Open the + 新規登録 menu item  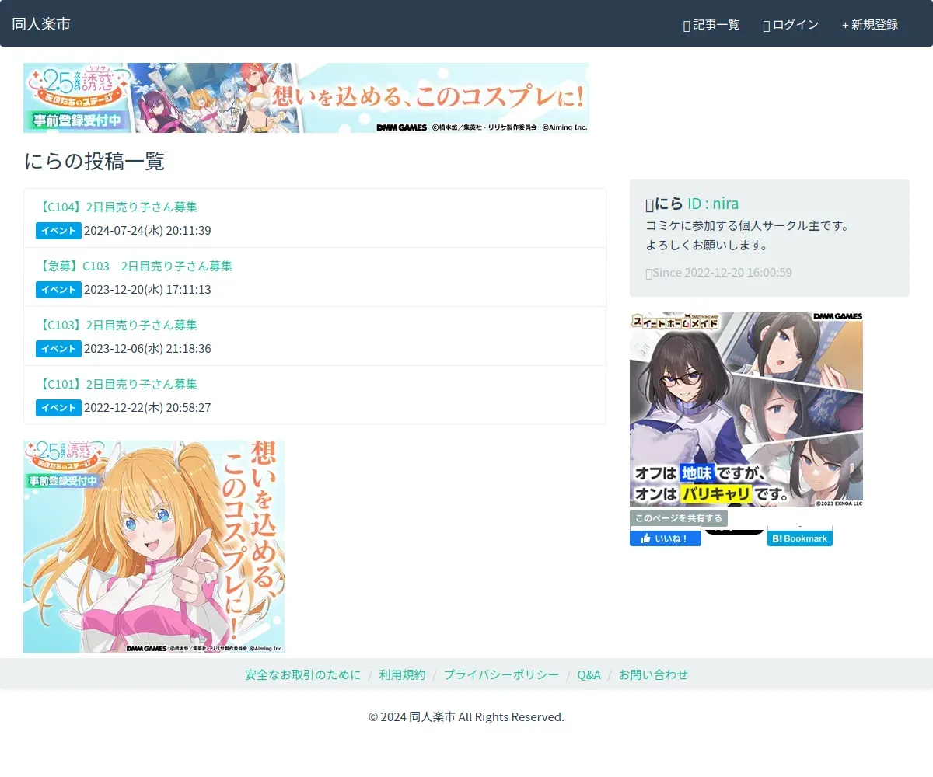pyautogui.click(x=870, y=25)
